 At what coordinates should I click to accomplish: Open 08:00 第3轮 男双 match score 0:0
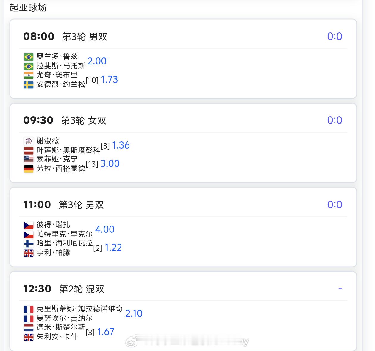pos(335,37)
